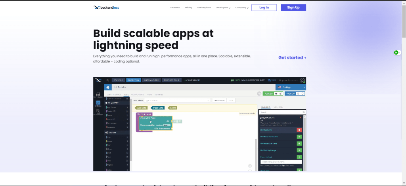Click the Log In button
The height and width of the screenshot is (186, 406).
pyautogui.click(x=264, y=8)
